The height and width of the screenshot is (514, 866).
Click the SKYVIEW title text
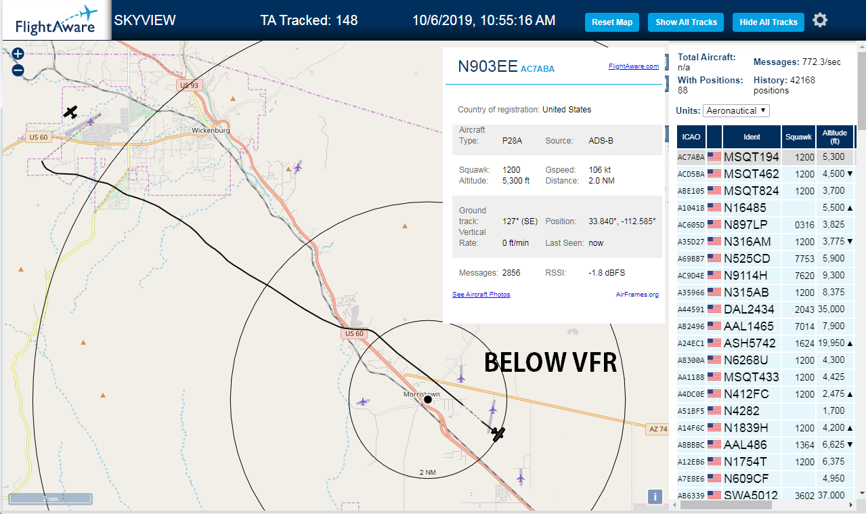tap(145, 20)
